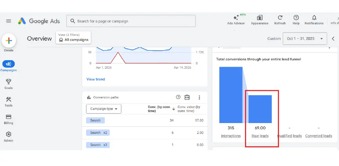Open the Appearance settings
Viewport: 339px width, 166px height.
coord(260,18)
